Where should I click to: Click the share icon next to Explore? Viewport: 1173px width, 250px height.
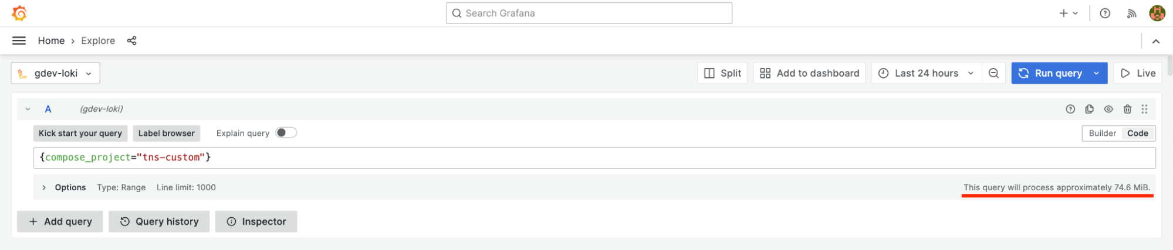point(131,40)
